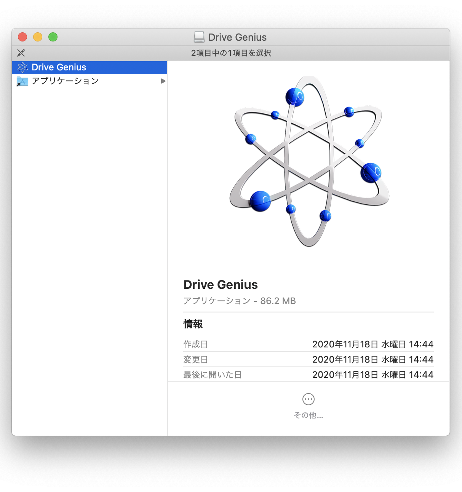
Task: Click the 最後に開いた日 row label
Action: pos(212,375)
